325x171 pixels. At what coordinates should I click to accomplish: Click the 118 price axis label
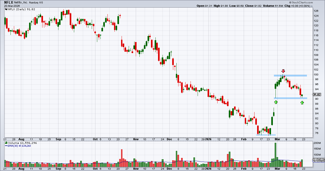[x=316, y=31]
